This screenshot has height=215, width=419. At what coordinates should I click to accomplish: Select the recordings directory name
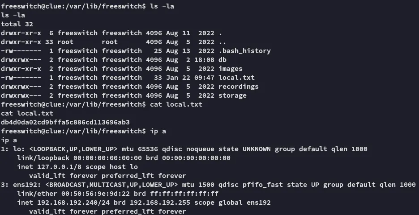[x=238, y=87]
